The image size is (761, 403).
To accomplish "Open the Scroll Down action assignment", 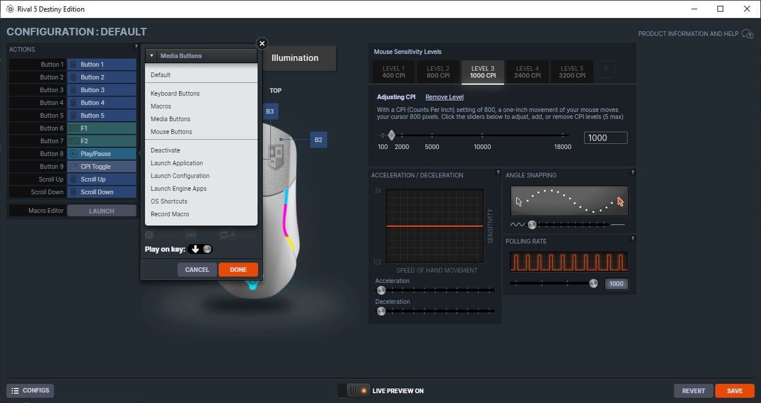I will click(x=102, y=192).
